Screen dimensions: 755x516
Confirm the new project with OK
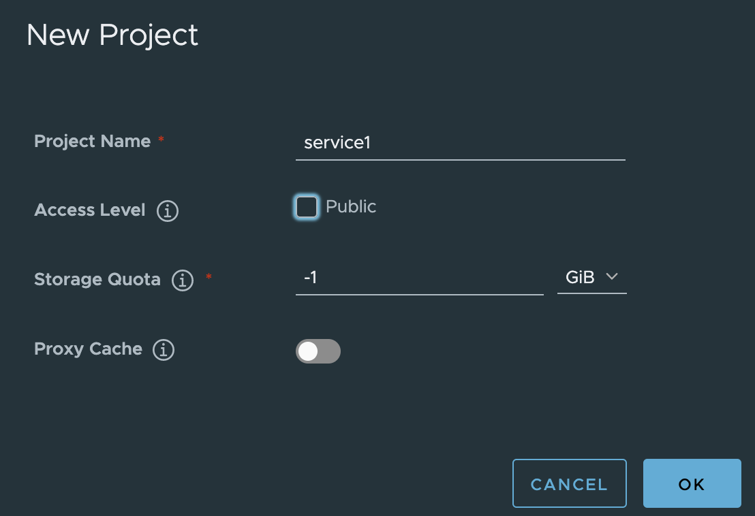[x=692, y=483]
